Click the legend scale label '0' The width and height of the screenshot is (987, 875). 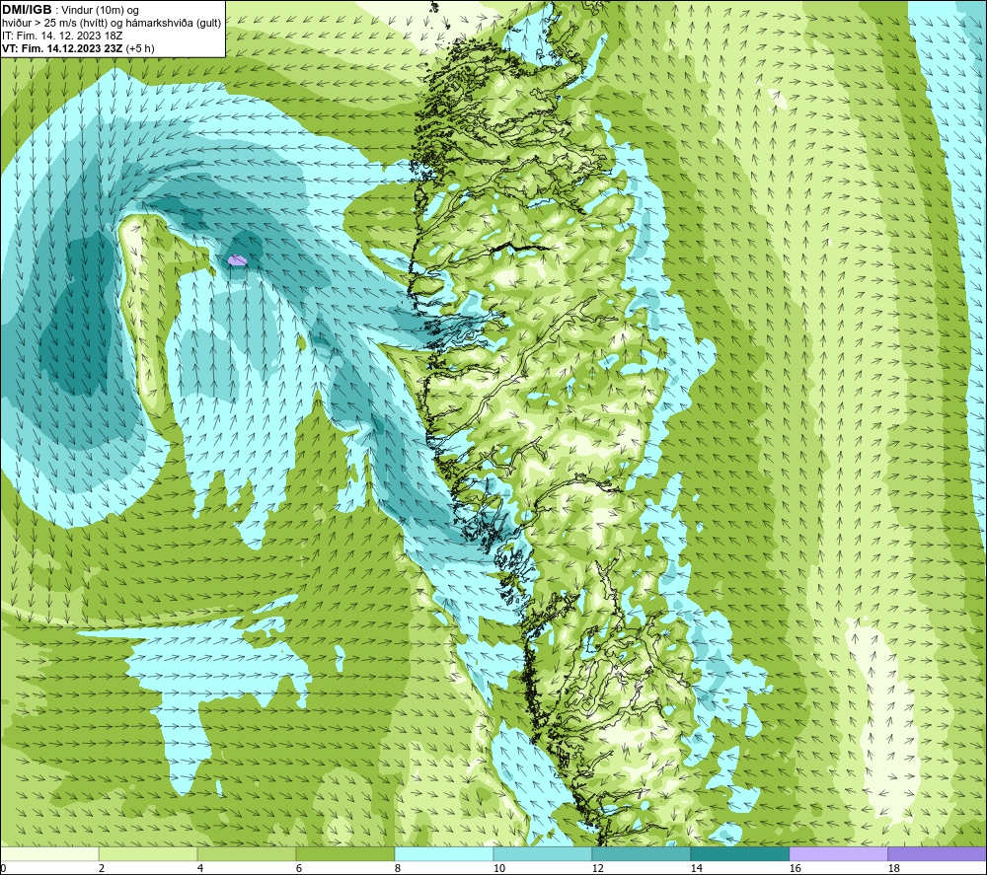point(3,868)
